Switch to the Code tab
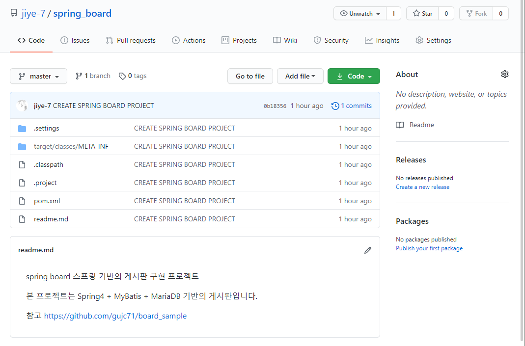525x346 pixels. (31, 40)
